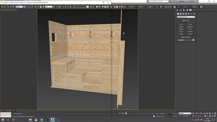
Task: Open the Create tab in command panel
Action: pyautogui.click(x=177, y=10)
